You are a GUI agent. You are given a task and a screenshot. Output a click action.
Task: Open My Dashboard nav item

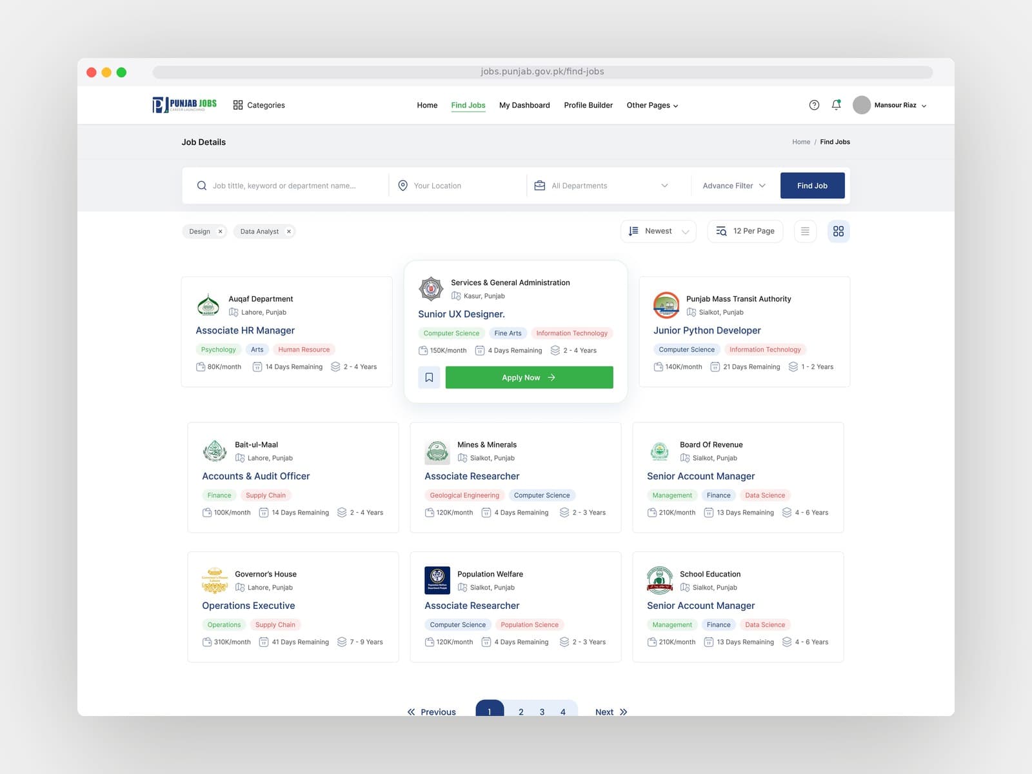[x=524, y=105]
